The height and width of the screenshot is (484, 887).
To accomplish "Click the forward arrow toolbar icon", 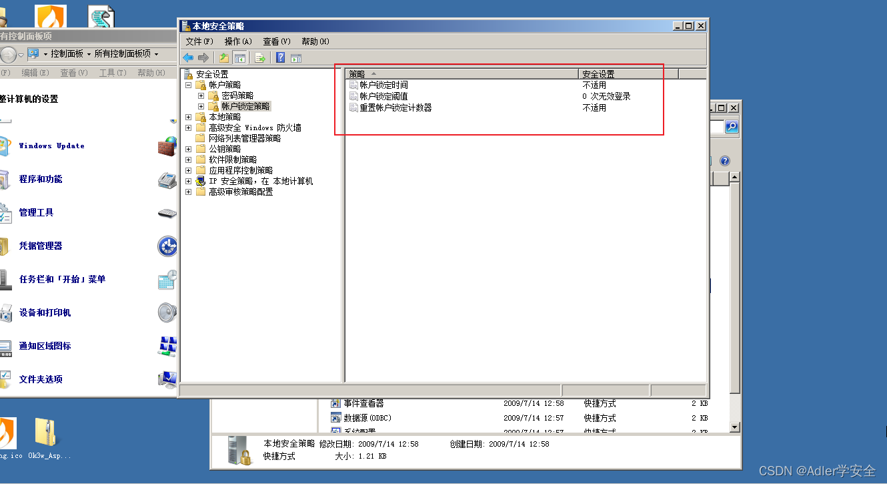I will click(203, 58).
